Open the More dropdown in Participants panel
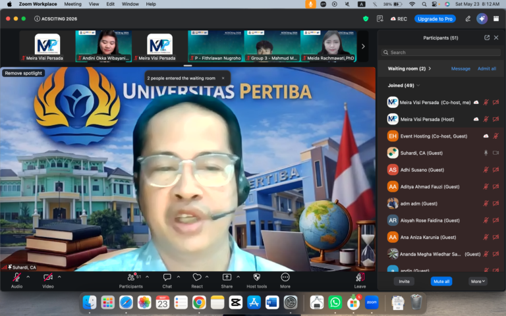Viewport: 506px width, 316px height. (x=478, y=282)
